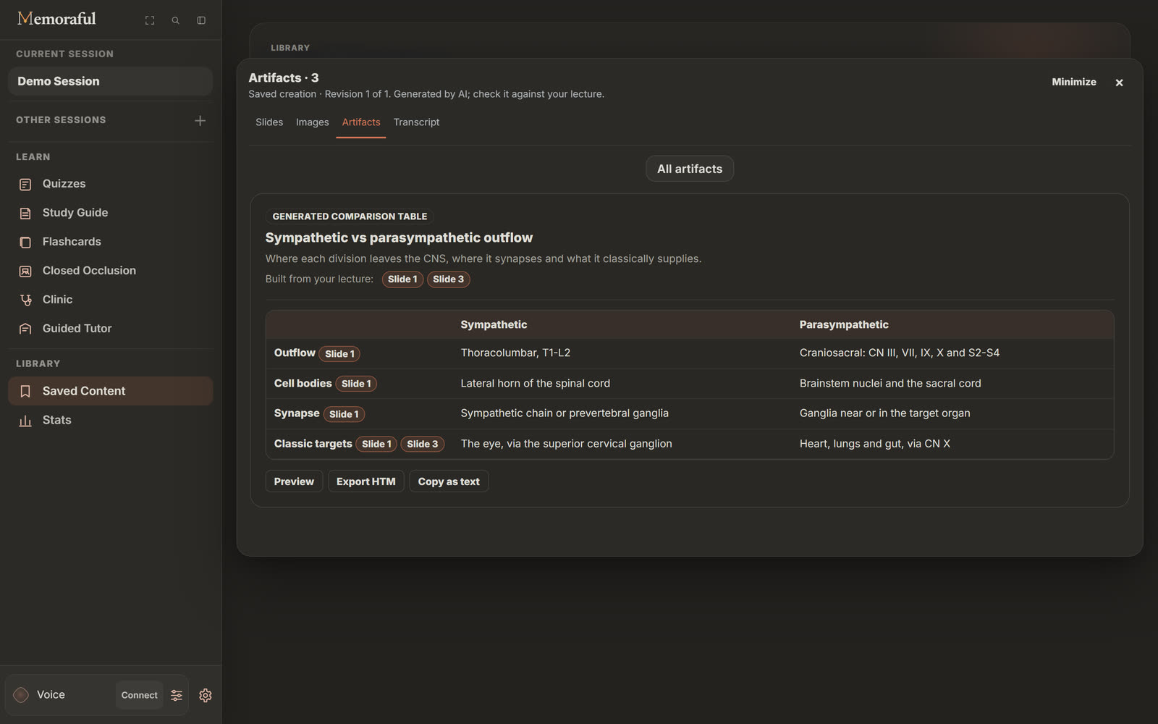The height and width of the screenshot is (724, 1158).
Task: Open Demo Session in current session
Action: point(110,81)
